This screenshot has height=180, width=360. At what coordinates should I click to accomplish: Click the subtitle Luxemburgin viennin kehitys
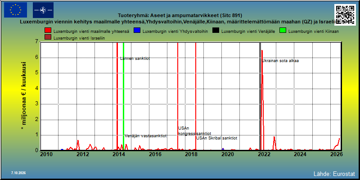(177, 22)
